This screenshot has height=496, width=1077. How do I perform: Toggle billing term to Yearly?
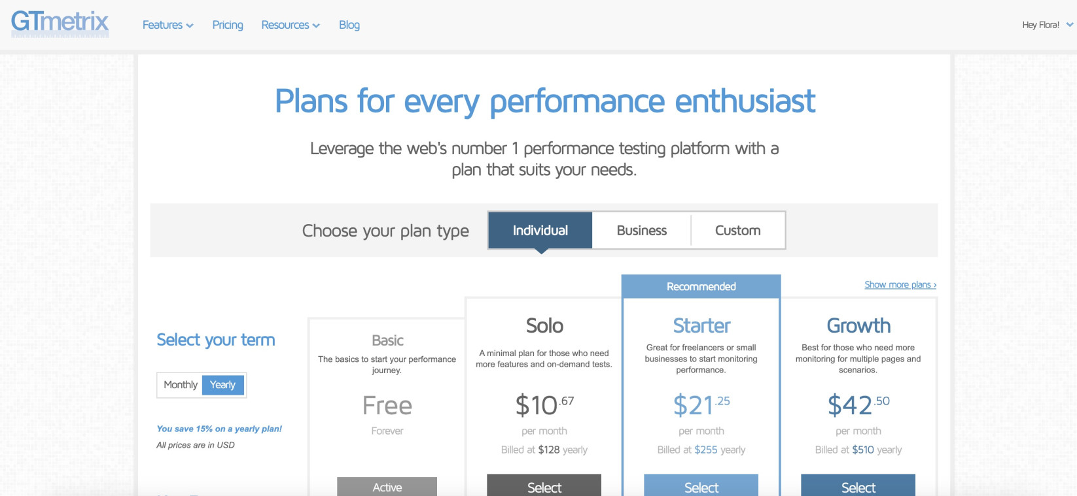tap(222, 385)
